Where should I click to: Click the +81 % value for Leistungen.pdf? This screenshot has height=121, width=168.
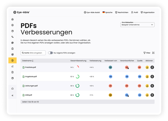click(92, 86)
